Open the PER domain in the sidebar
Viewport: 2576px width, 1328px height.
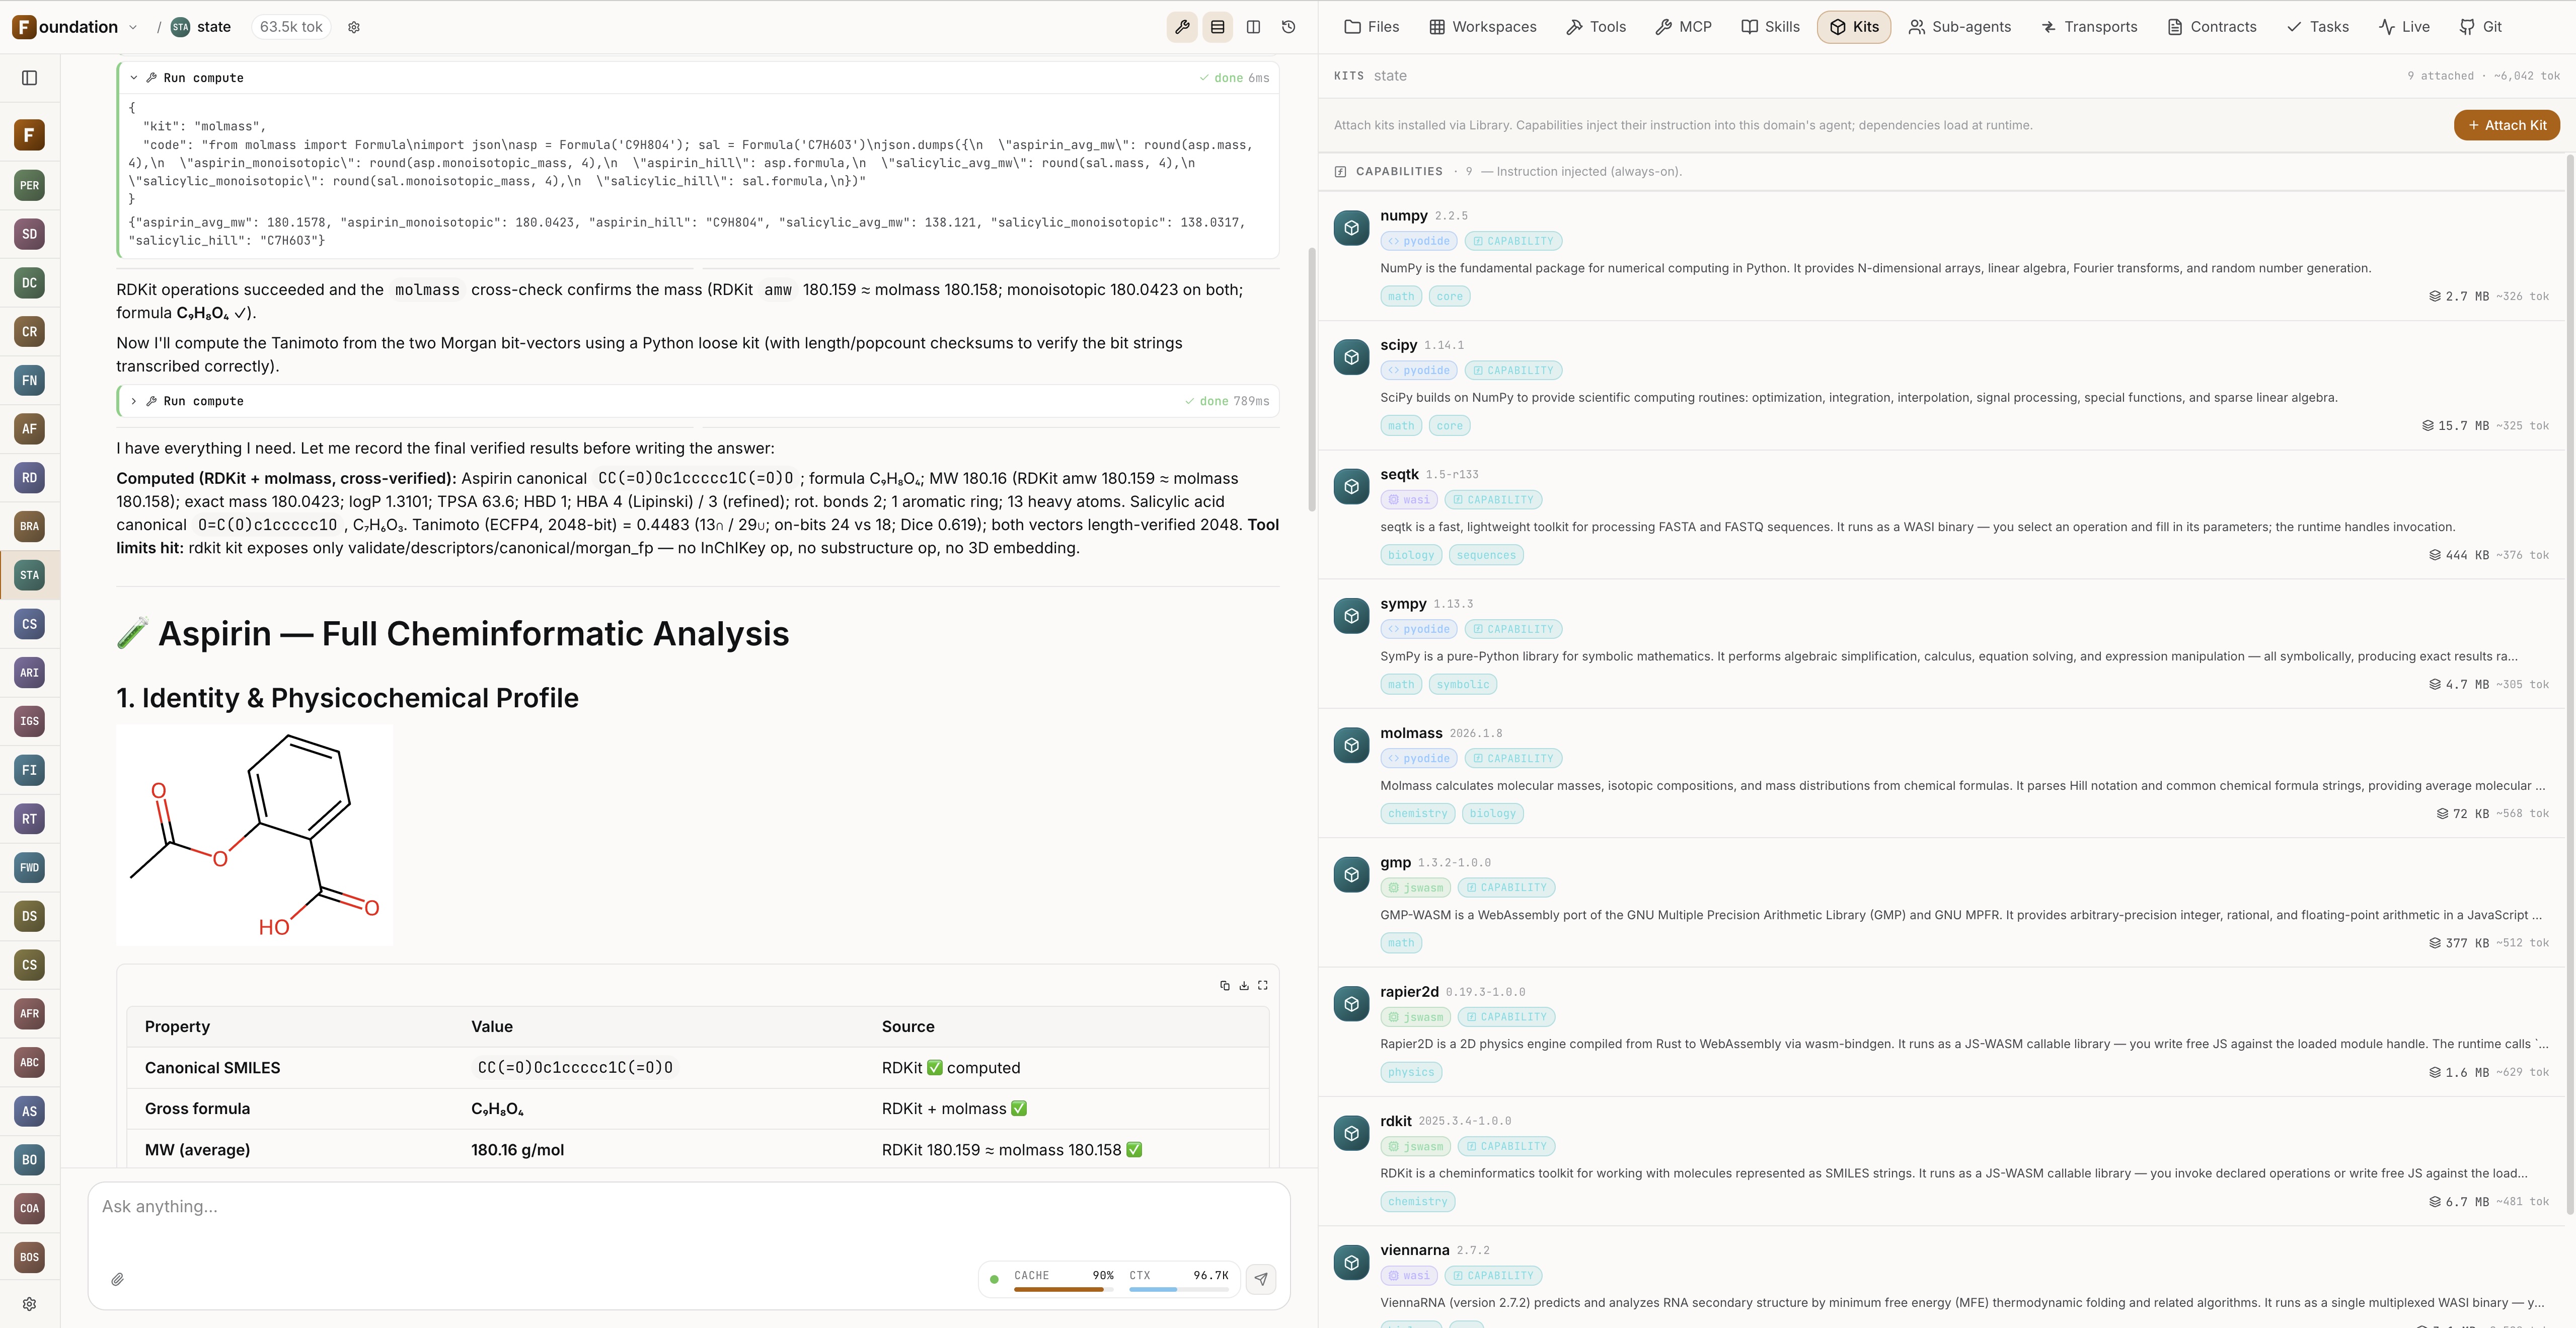tap(30, 185)
